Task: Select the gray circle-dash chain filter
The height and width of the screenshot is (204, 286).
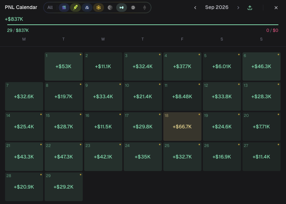Action: (x=133, y=8)
